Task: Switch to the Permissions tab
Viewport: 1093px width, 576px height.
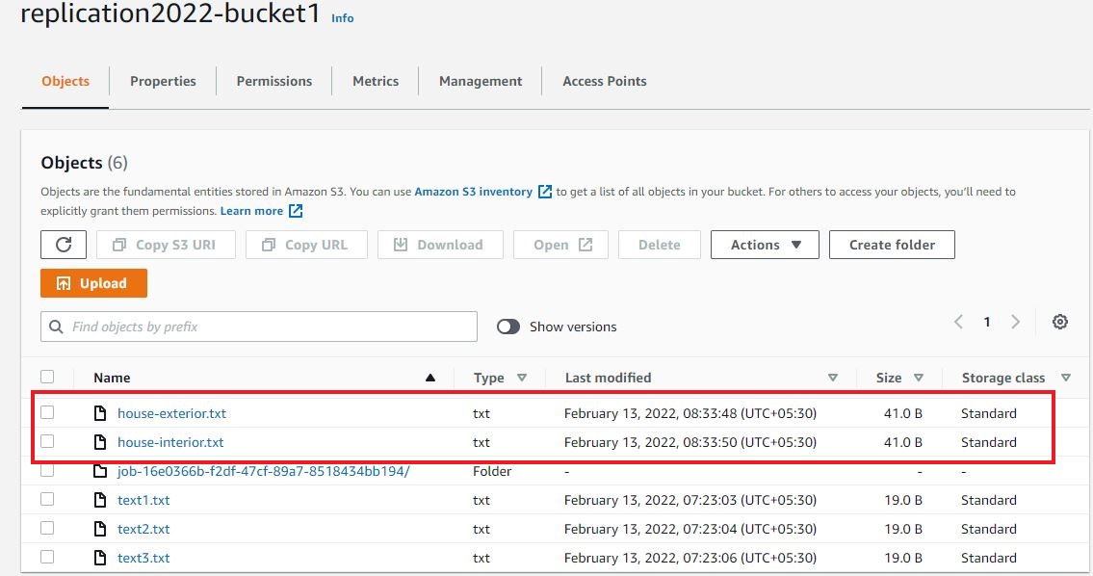Action: [273, 81]
